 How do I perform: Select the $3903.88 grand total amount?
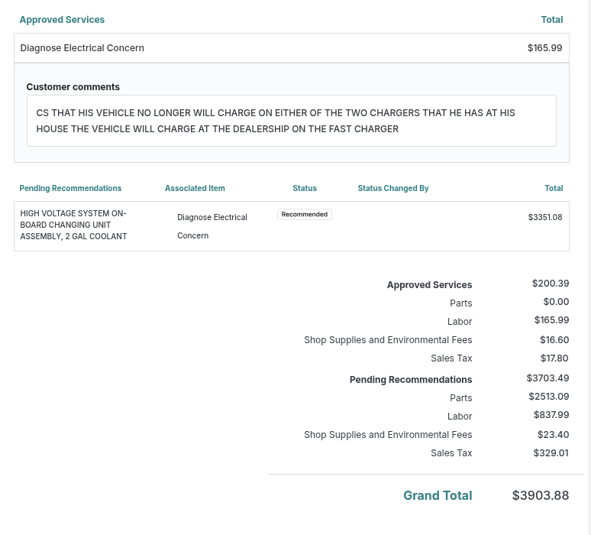(x=540, y=495)
